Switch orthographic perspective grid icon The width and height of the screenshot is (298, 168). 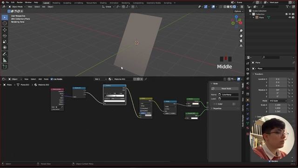241,46
